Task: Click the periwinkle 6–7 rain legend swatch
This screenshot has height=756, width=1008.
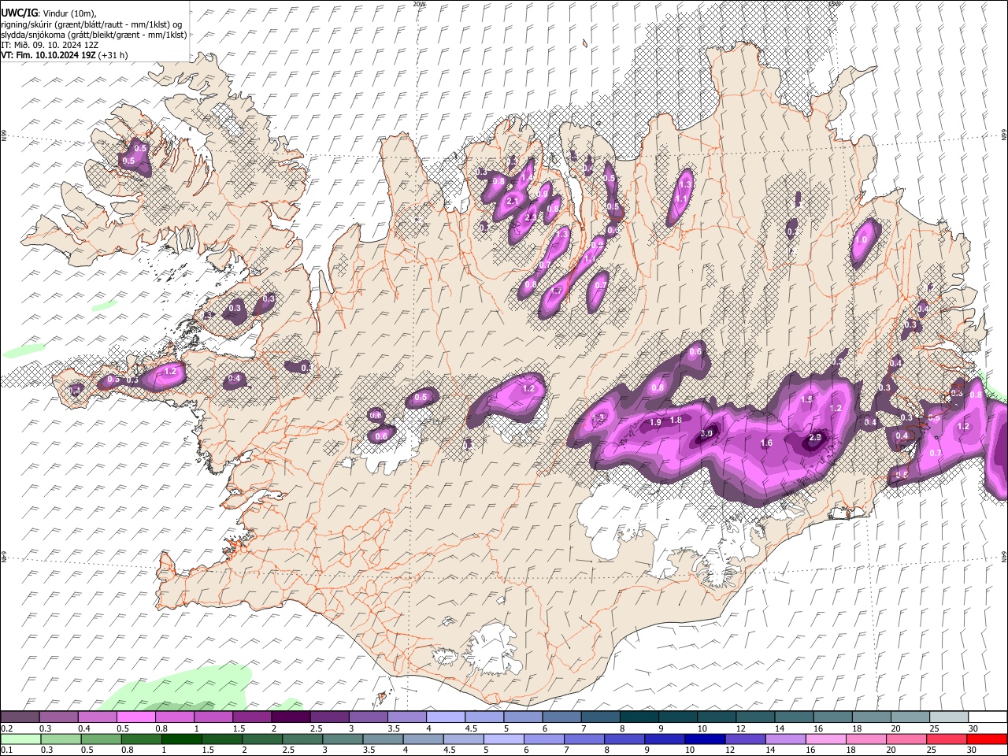Action: [544, 739]
